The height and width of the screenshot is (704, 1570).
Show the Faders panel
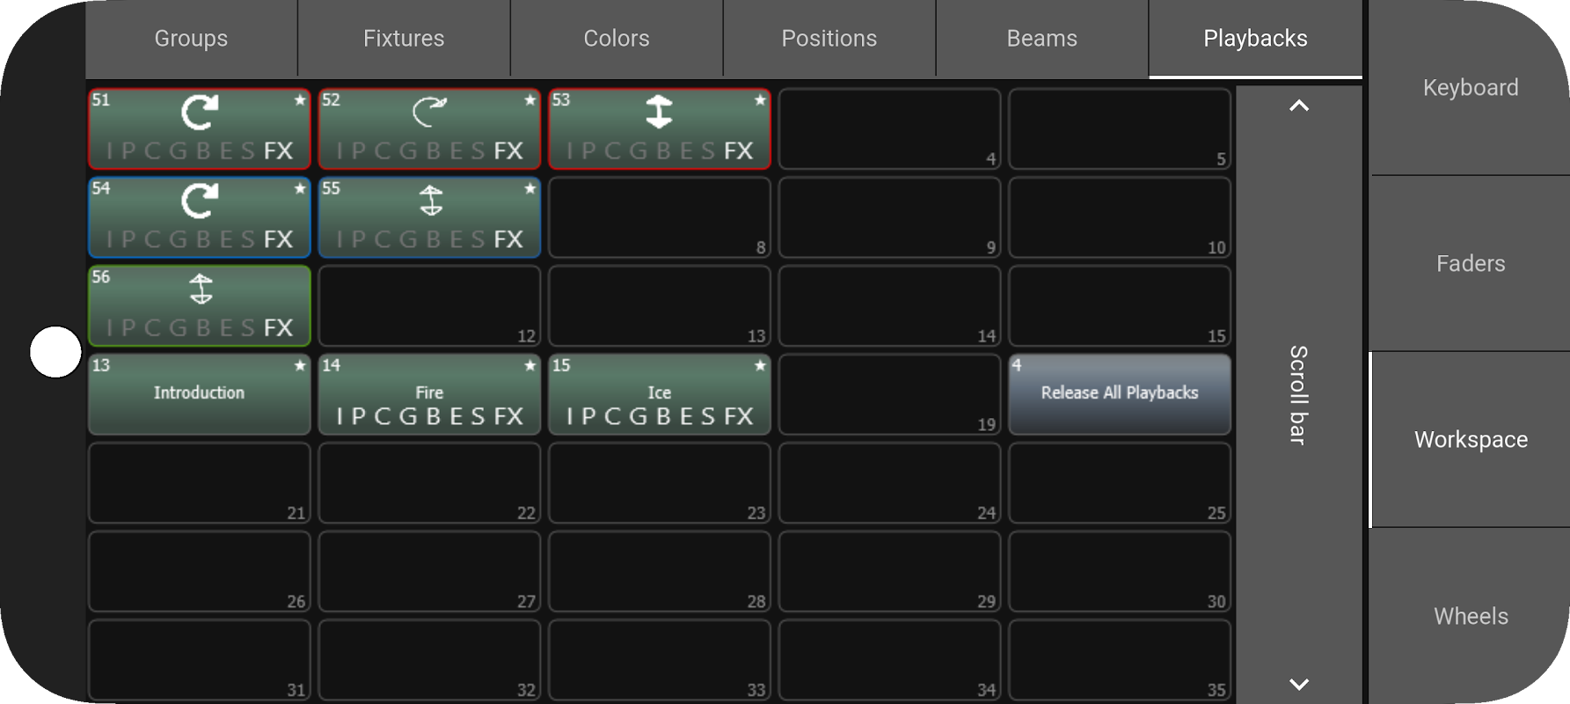(1470, 264)
